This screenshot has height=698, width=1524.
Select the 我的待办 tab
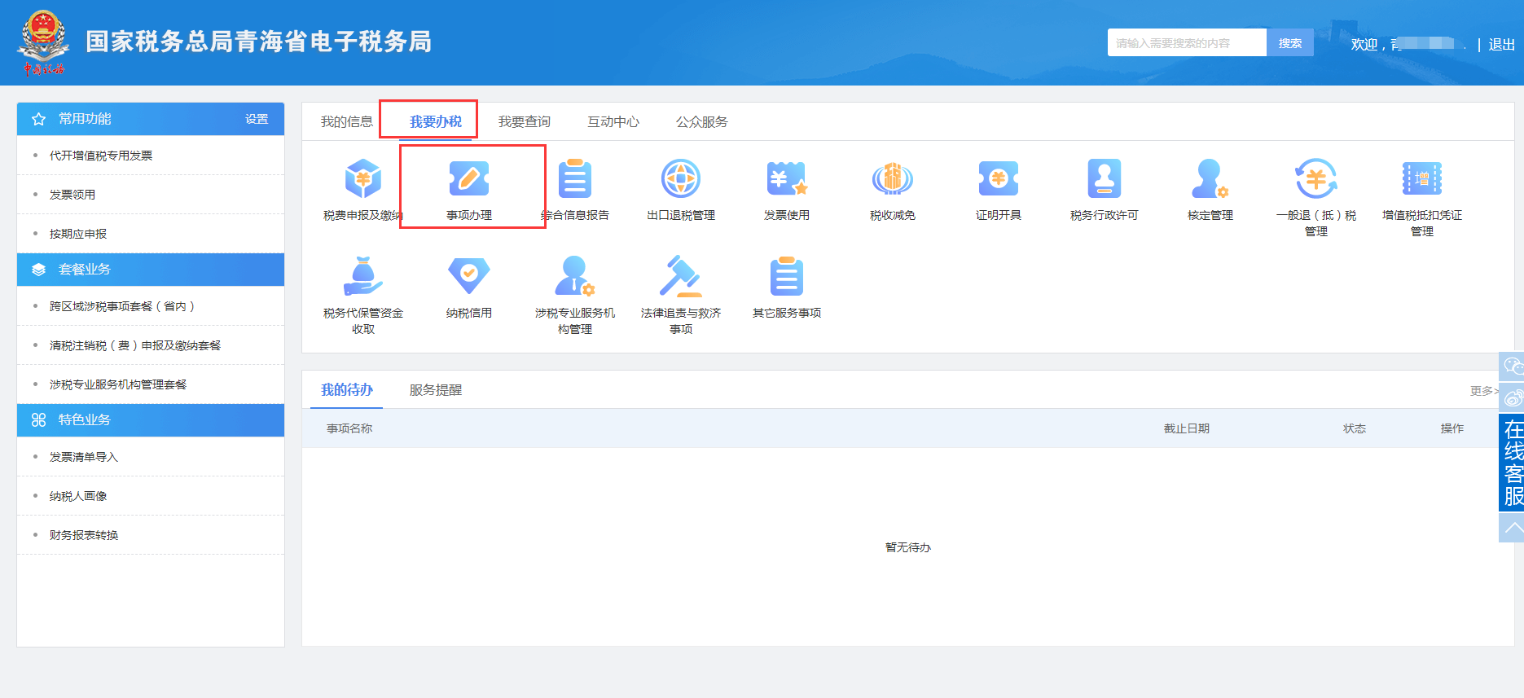pos(347,390)
